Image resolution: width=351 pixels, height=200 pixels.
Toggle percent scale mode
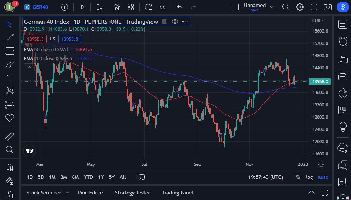pyautogui.click(x=298, y=177)
